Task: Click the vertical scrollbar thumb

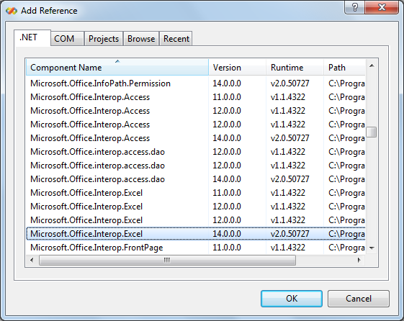Action: pyautogui.click(x=372, y=132)
